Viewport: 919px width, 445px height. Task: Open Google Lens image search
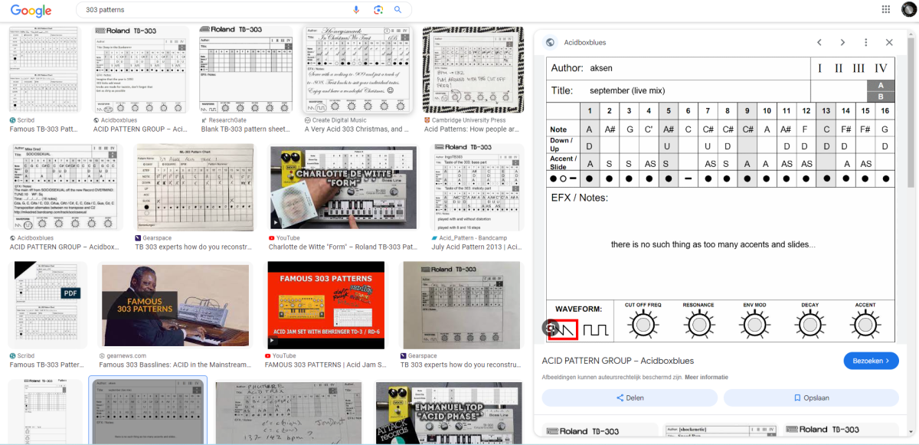378,10
